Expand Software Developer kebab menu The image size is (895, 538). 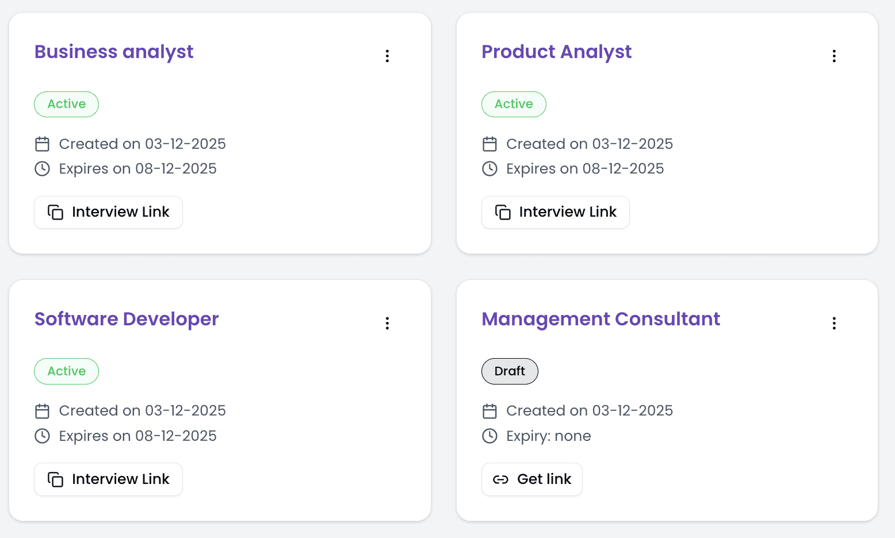click(387, 323)
